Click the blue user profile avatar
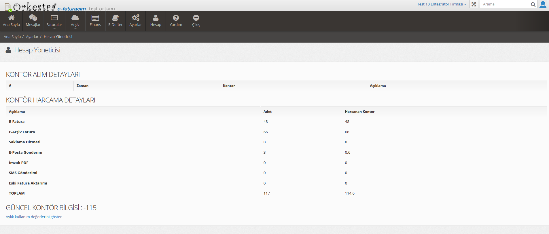Viewport: 549px width, 234px height. point(543,4)
